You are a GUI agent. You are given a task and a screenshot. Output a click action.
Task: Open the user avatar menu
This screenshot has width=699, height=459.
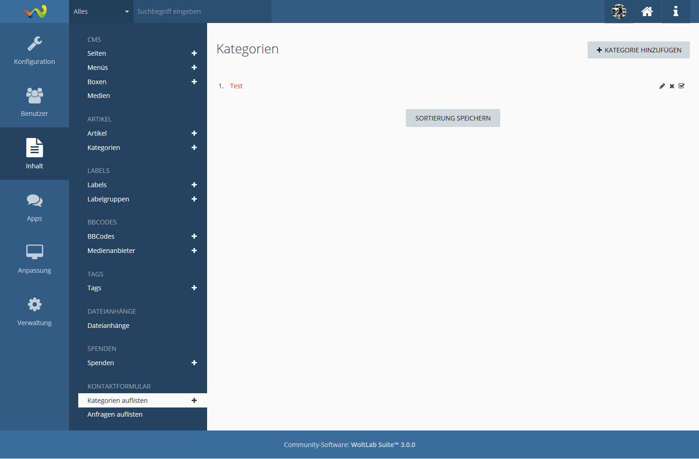[619, 11]
